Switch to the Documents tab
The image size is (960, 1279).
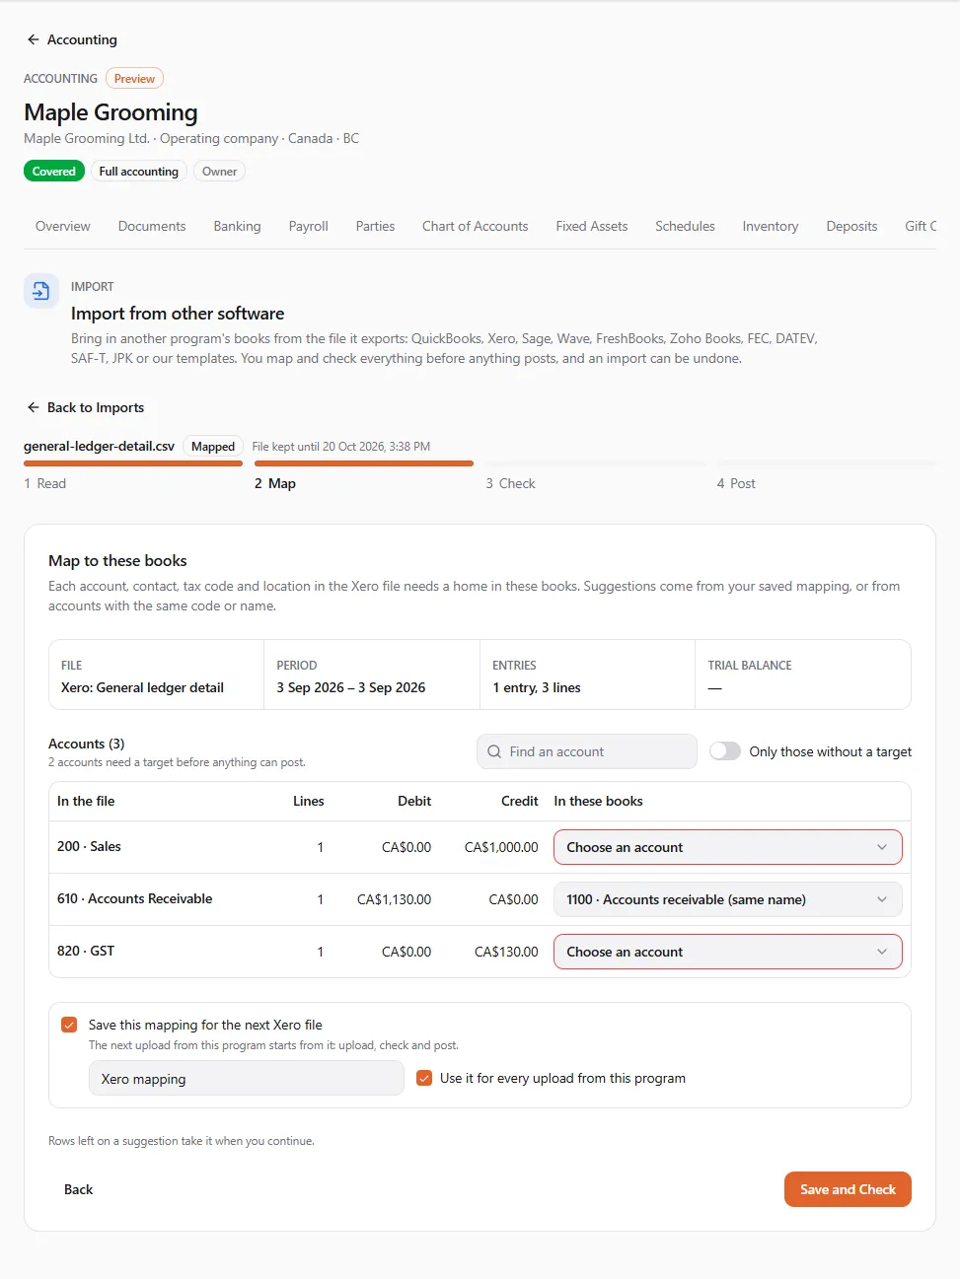[152, 226]
